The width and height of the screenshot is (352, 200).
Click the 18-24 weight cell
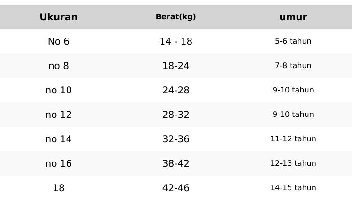(x=176, y=66)
